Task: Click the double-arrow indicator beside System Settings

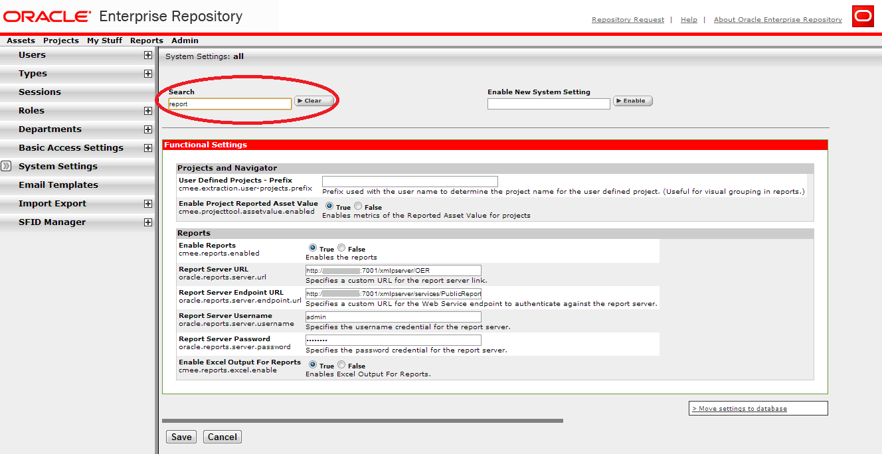Action: (x=6, y=166)
